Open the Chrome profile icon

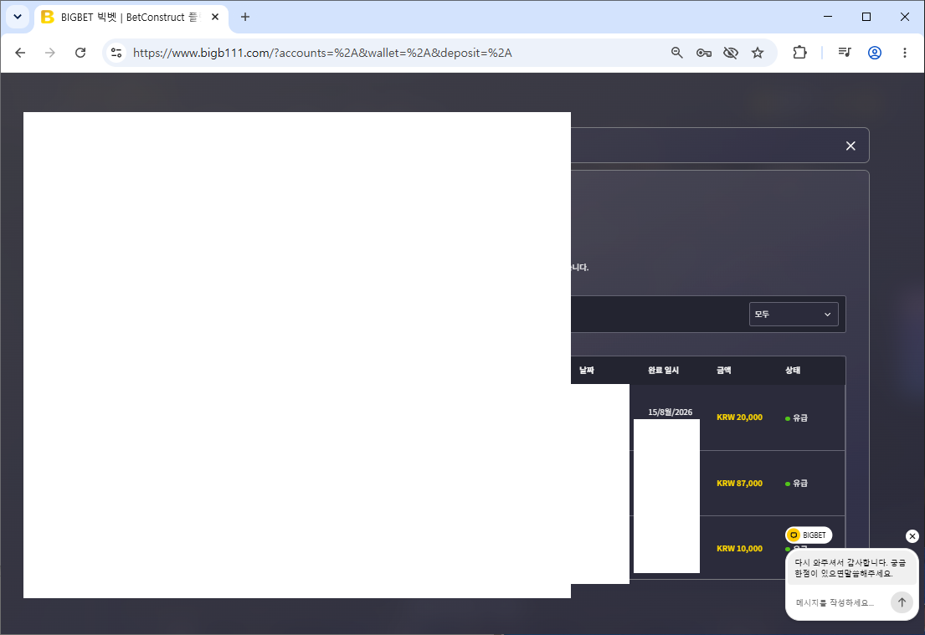point(874,53)
